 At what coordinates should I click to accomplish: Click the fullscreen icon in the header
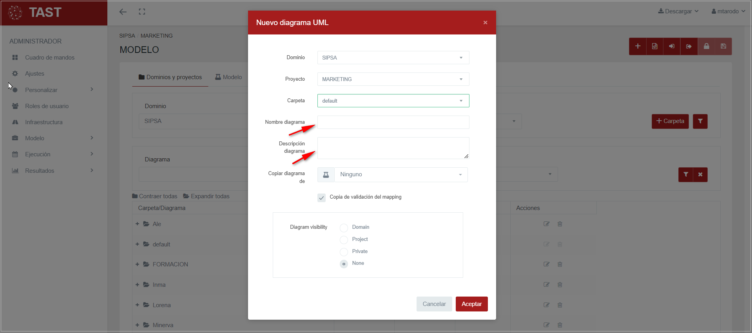(x=142, y=12)
